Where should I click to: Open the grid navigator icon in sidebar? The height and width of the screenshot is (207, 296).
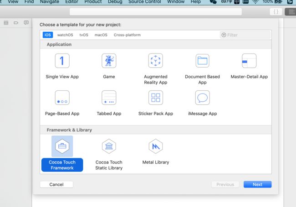click(x=6, y=23)
